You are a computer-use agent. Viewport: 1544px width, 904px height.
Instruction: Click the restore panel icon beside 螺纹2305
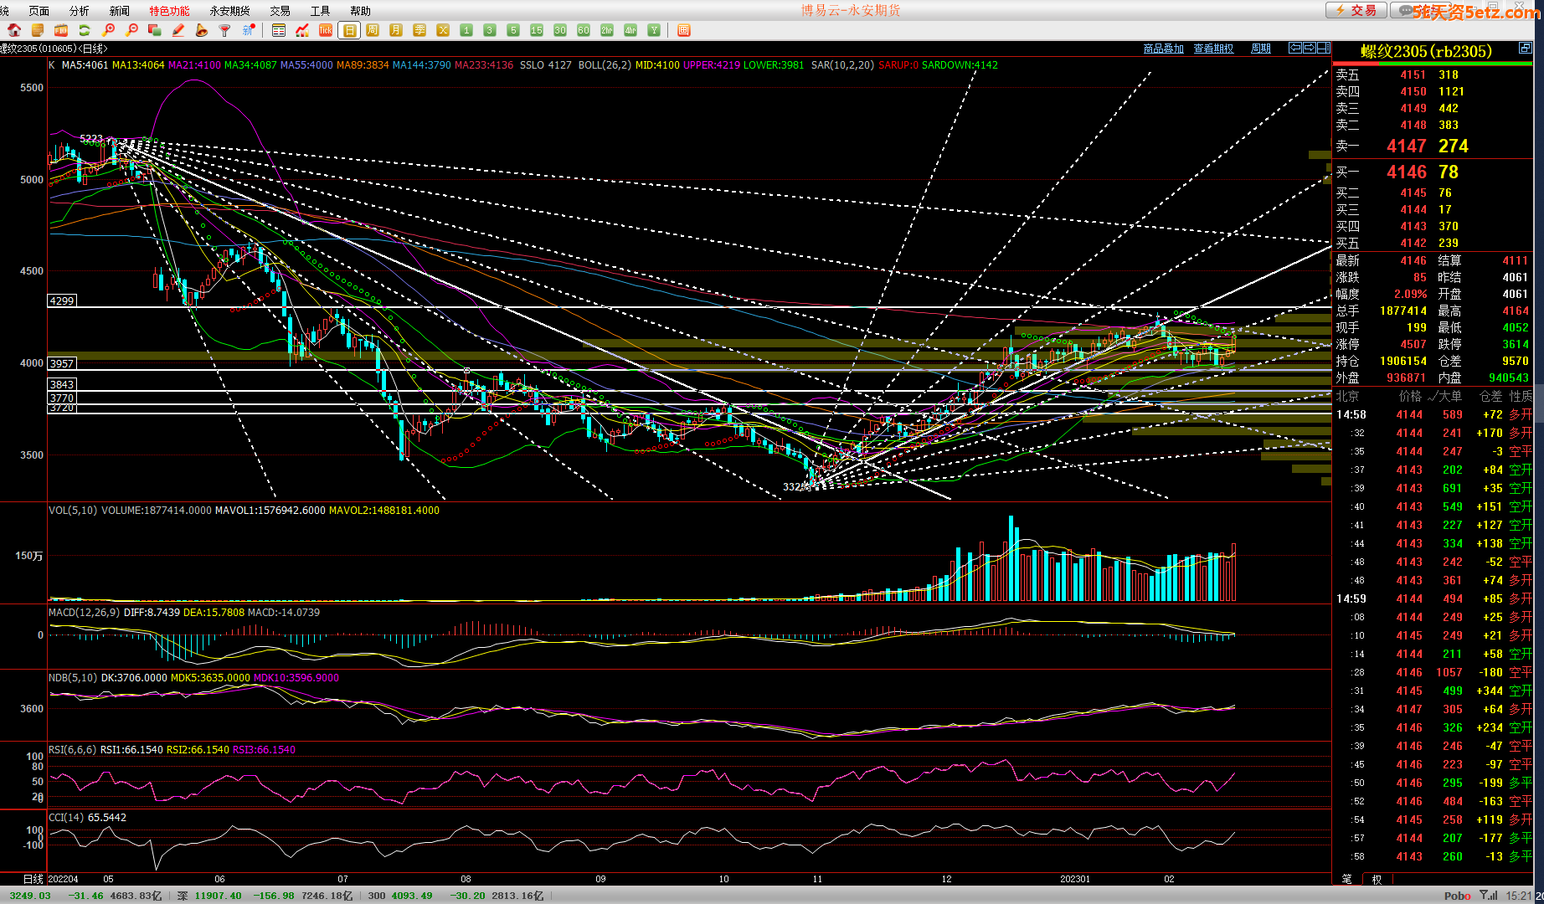click(1526, 49)
